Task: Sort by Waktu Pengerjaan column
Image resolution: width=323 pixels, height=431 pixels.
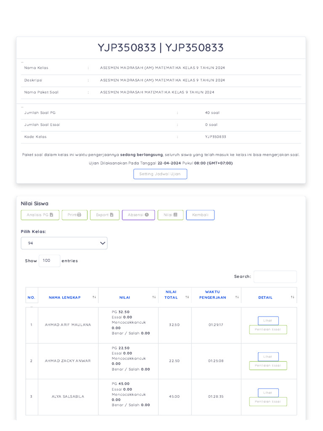Action: tap(237, 297)
